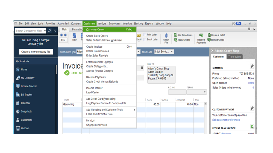Edit customer payment pencil icon
Image resolution: width=273 pixels, height=153 pixels.
tap(252, 108)
